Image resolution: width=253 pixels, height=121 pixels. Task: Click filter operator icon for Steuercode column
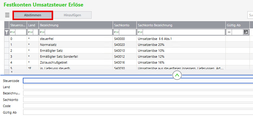(x=13, y=32)
